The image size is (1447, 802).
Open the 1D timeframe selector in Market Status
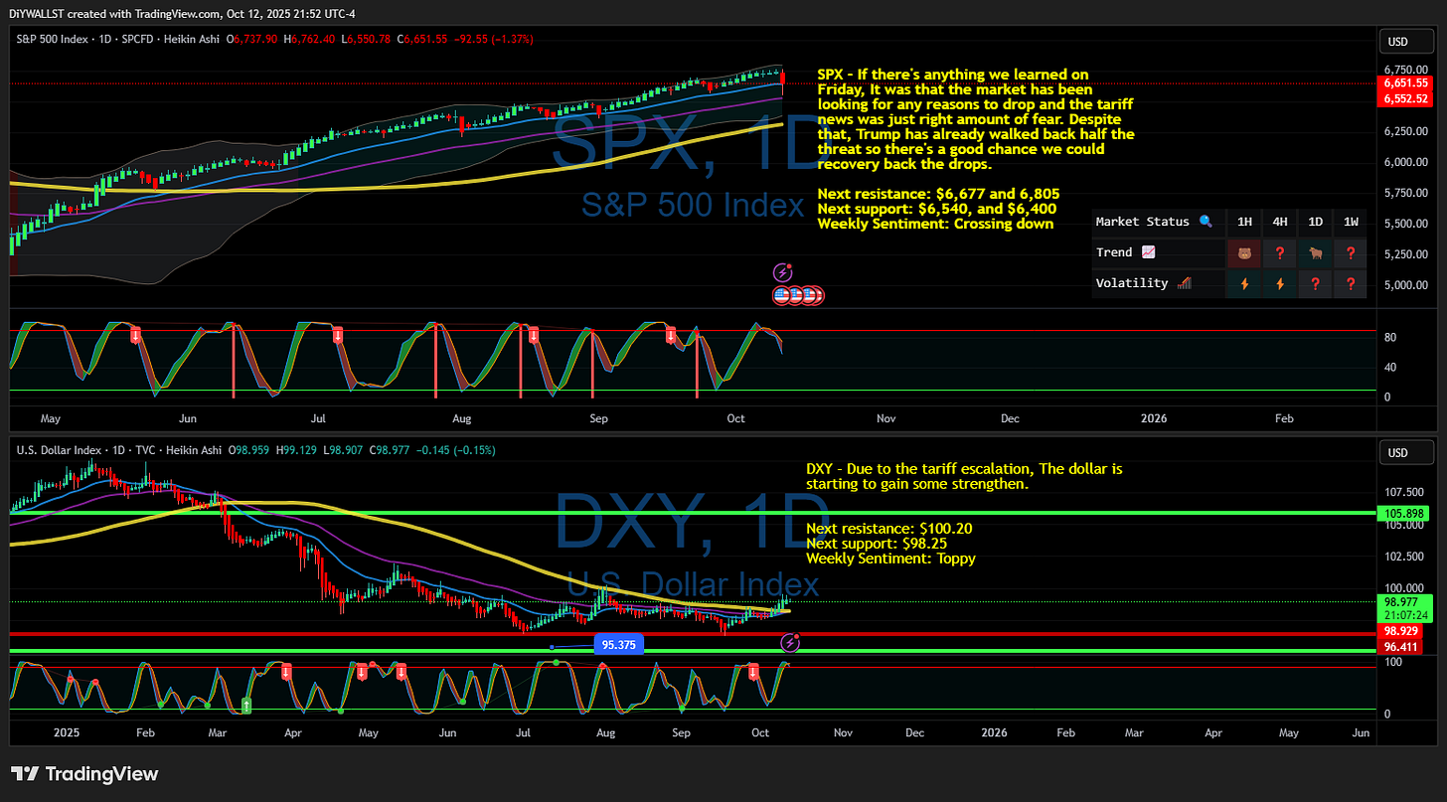1315,222
